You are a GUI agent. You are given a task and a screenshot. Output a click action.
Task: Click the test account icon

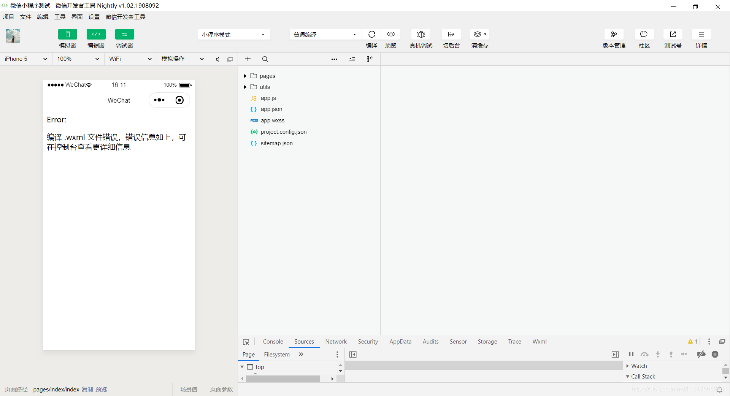coord(673,34)
